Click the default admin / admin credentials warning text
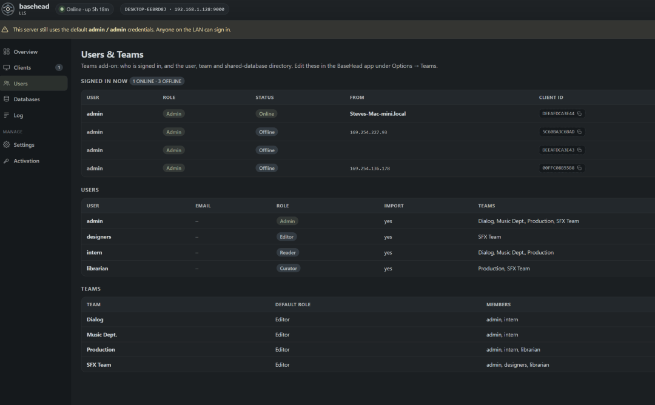Image resolution: width=655 pixels, height=405 pixels. tap(122, 30)
